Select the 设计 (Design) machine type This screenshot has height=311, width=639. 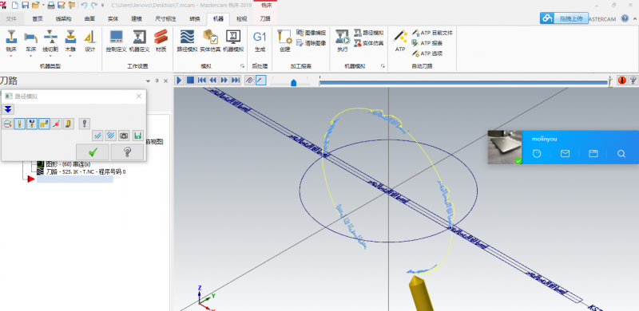click(x=89, y=41)
